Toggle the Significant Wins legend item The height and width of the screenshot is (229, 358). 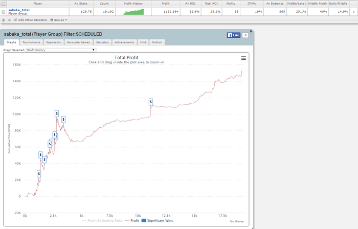[158, 220]
